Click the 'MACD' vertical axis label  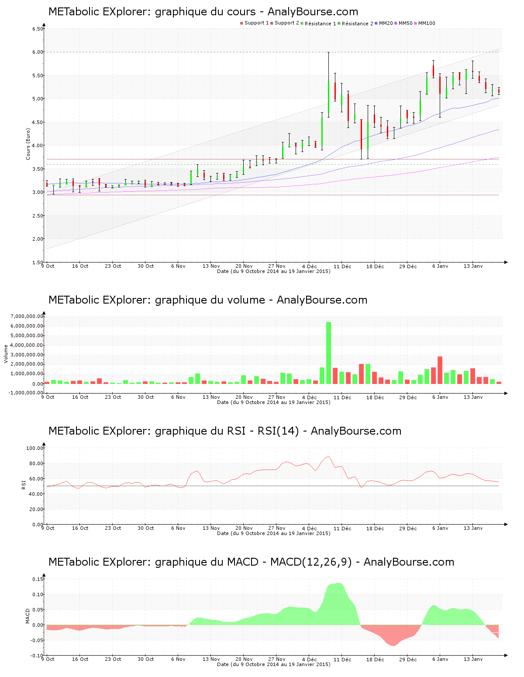28,616
